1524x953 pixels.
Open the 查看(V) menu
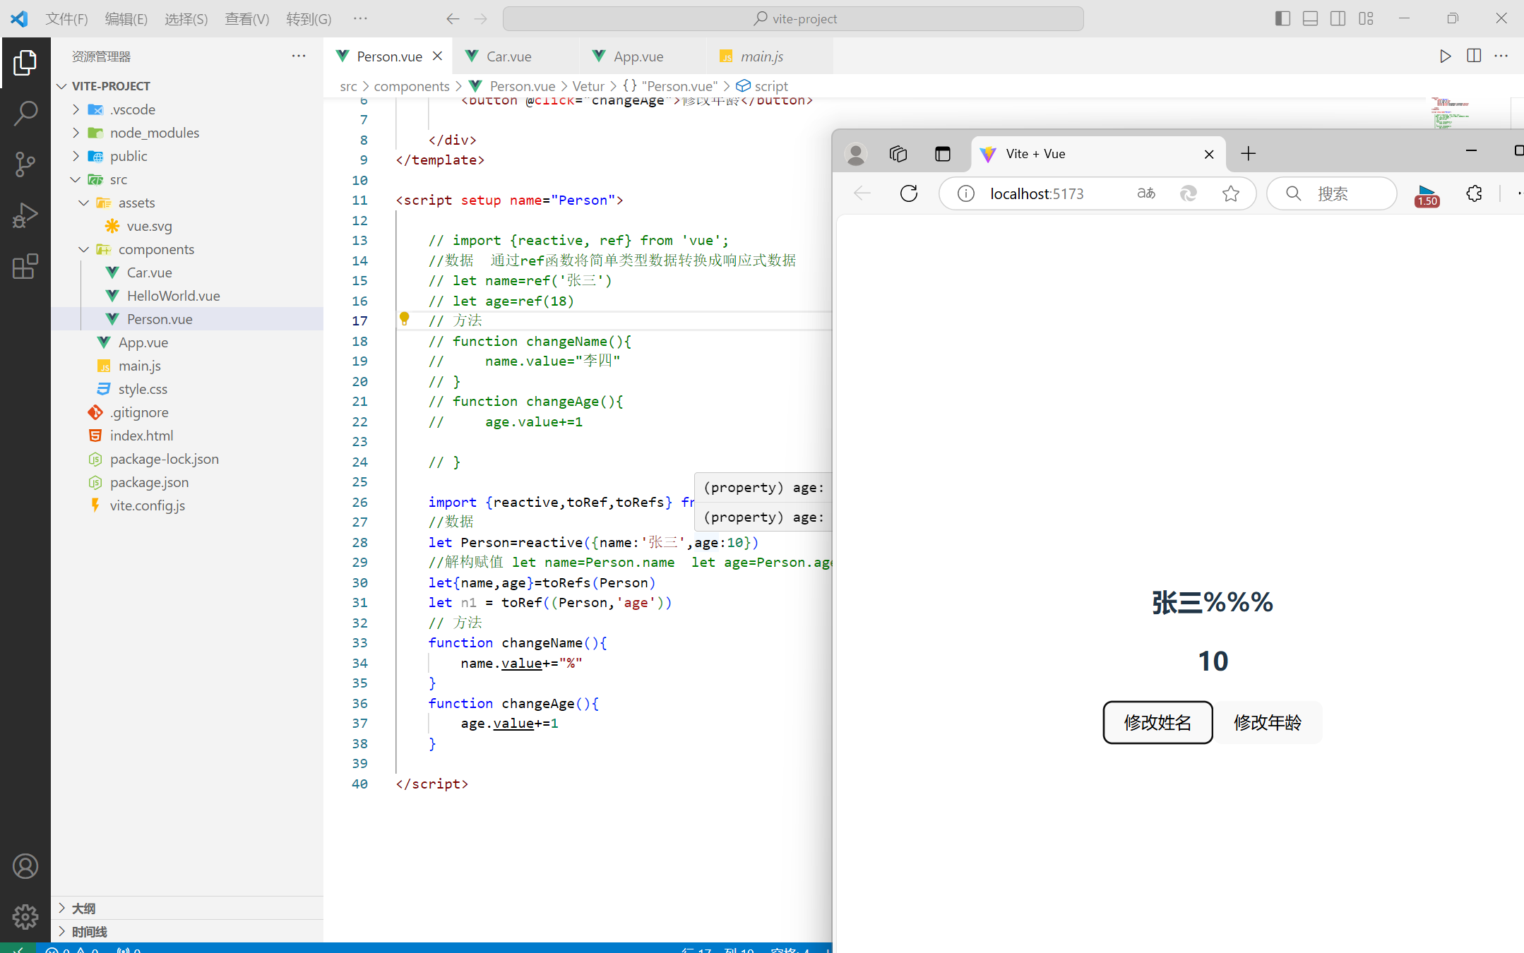(x=247, y=19)
